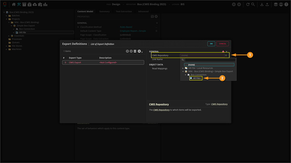
Task: Add a new export definition with plus icon
Action: point(139,51)
